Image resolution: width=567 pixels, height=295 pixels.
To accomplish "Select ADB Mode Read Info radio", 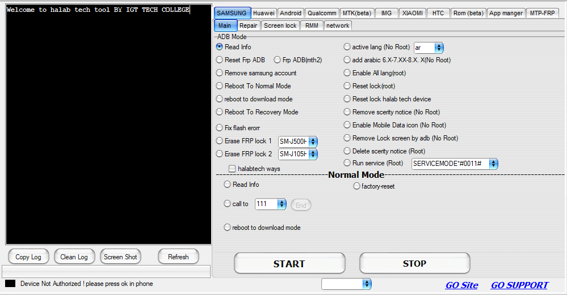I will 219,47.
